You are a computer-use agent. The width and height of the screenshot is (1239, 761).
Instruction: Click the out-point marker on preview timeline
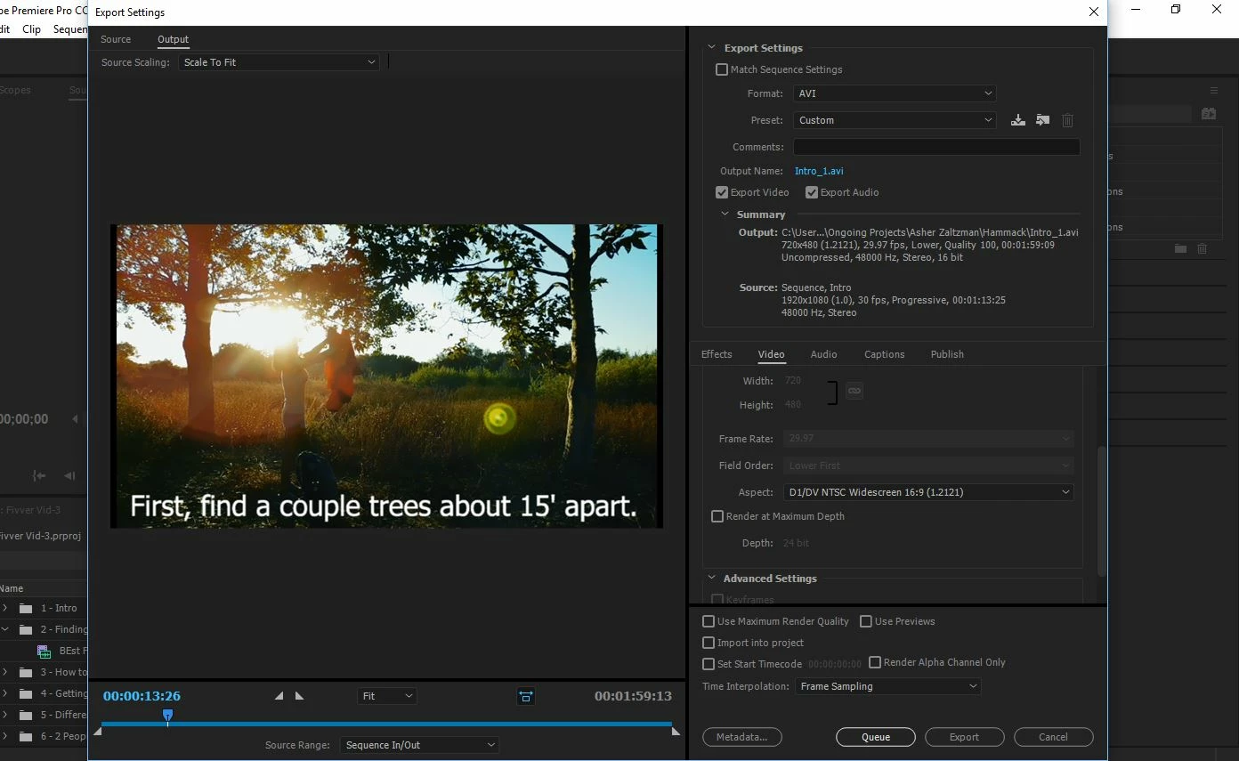click(x=676, y=731)
